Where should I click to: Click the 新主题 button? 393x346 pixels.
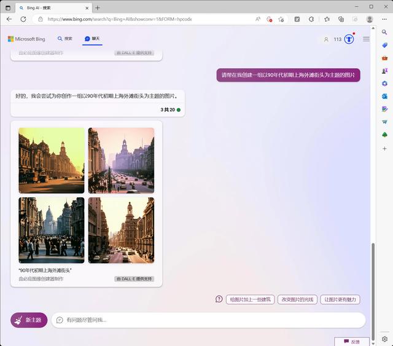pyautogui.click(x=29, y=320)
